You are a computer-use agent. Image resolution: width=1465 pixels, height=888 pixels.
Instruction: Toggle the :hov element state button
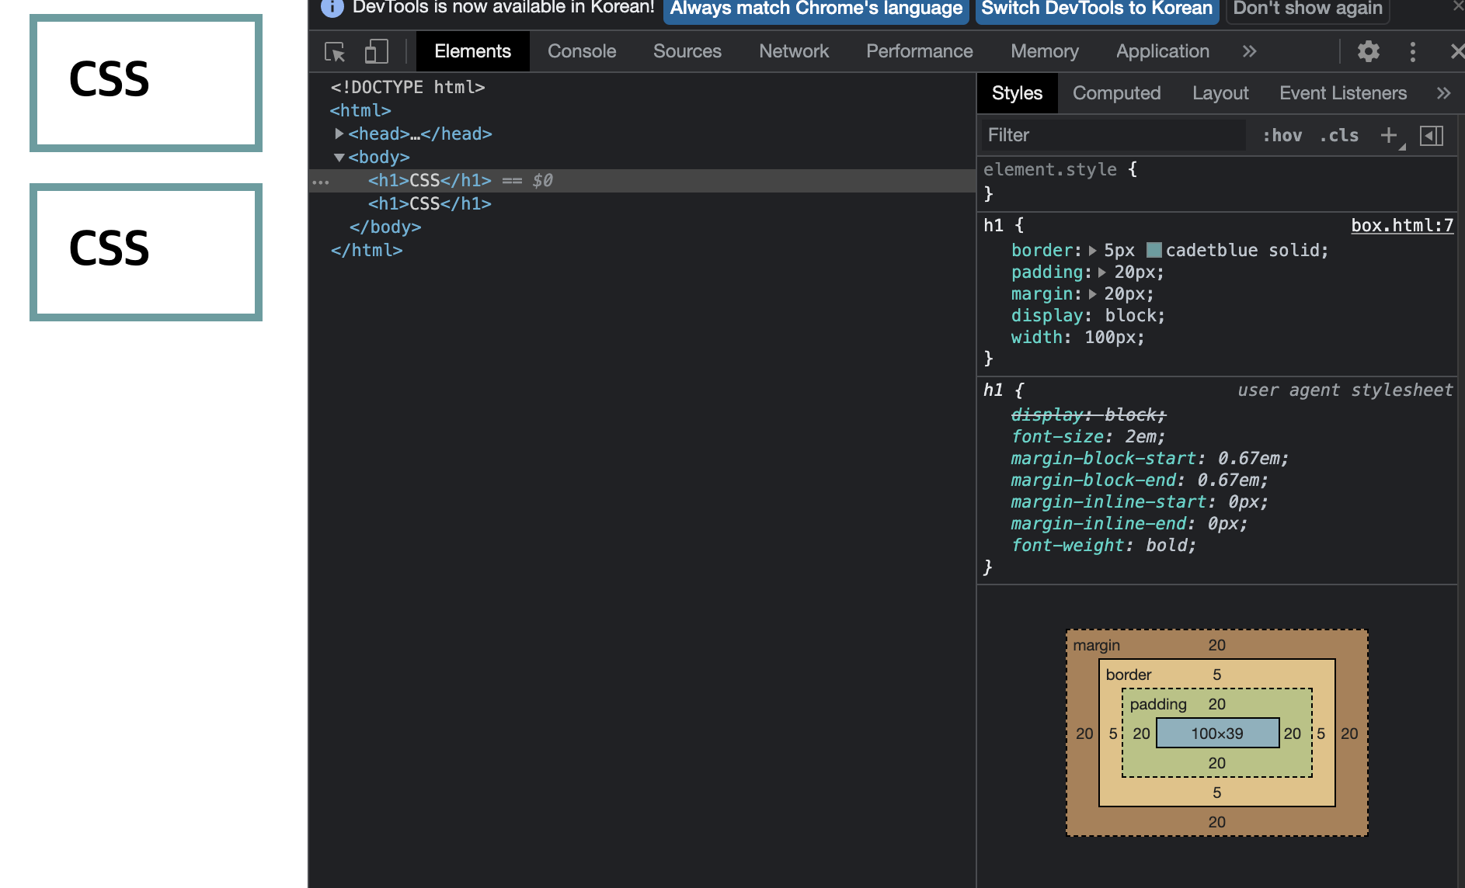pos(1282,136)
